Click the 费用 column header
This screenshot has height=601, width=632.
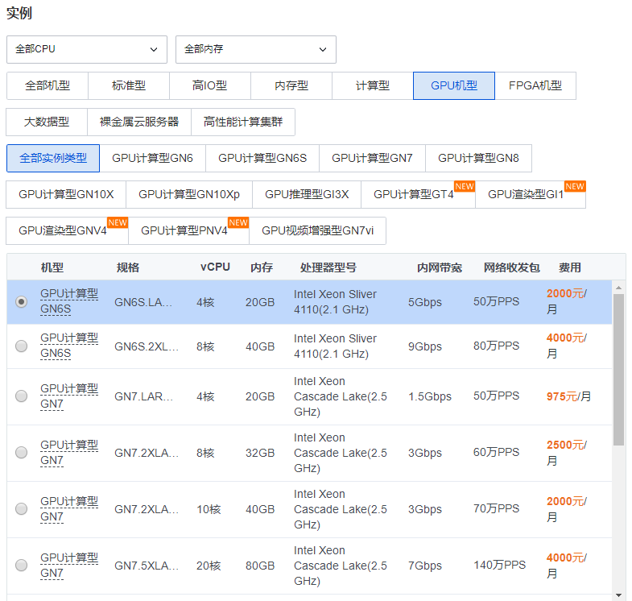(570, 267)
